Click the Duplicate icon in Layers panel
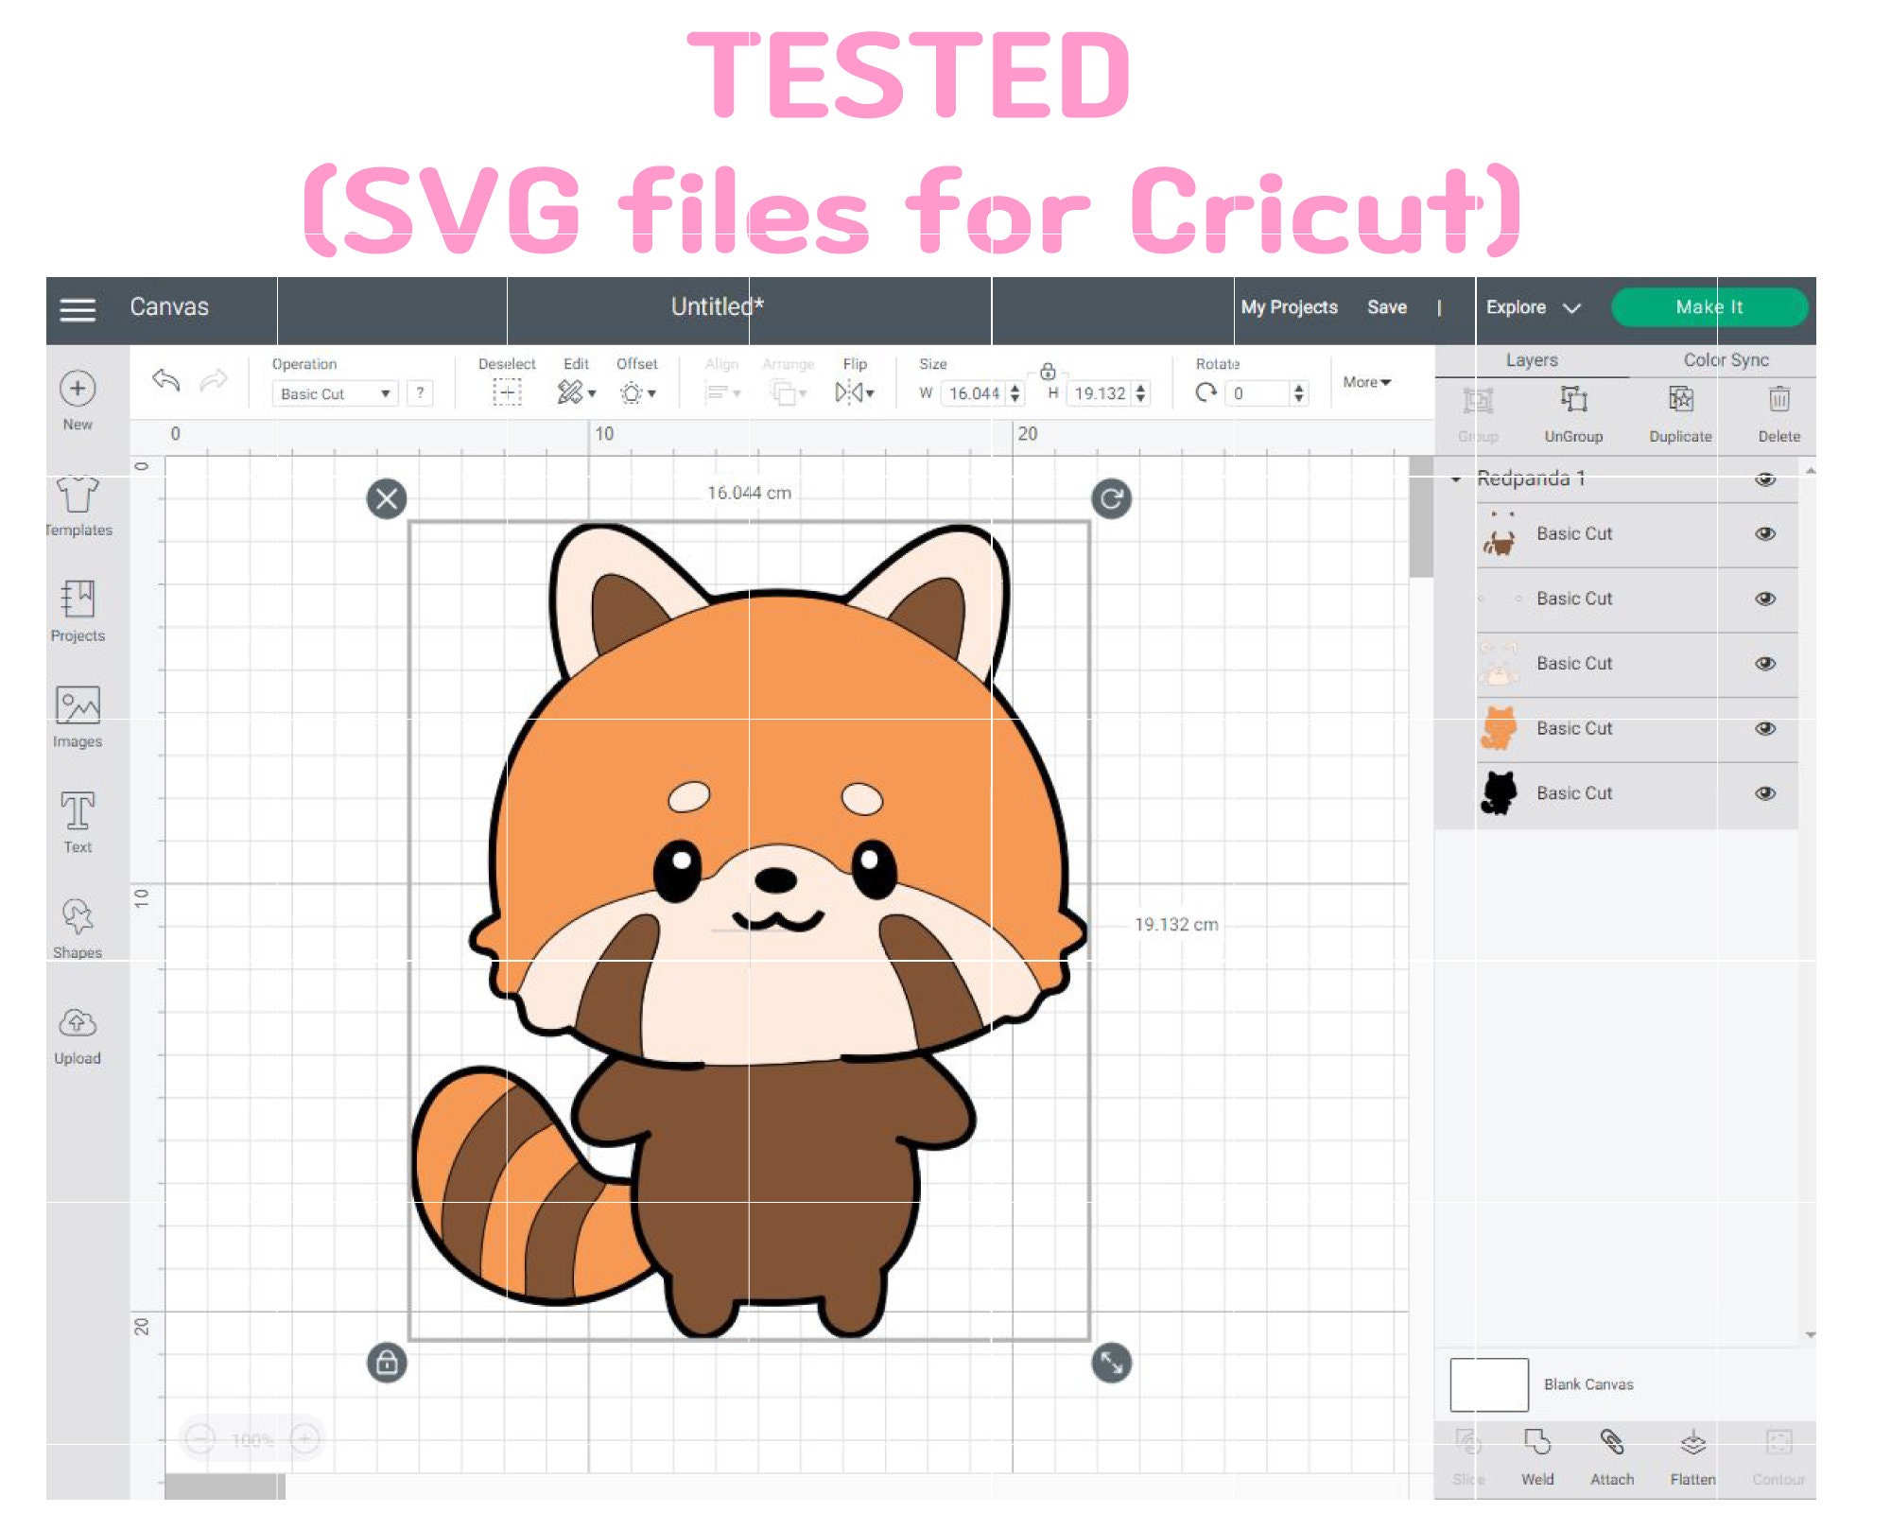1891x1513 pixels. (1680, 407)
